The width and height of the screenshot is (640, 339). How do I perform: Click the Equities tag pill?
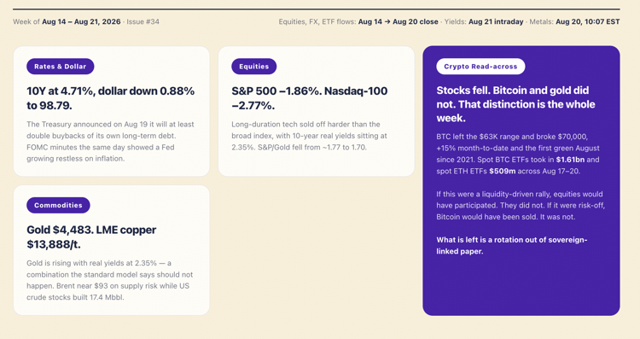point(254,67)
